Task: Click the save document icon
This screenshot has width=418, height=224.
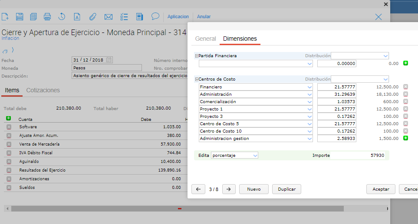Action: [20, 17]
